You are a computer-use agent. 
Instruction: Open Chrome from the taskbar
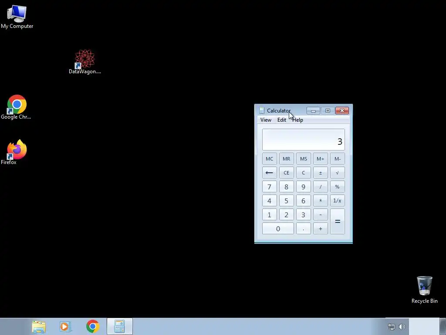click(92, 326)
